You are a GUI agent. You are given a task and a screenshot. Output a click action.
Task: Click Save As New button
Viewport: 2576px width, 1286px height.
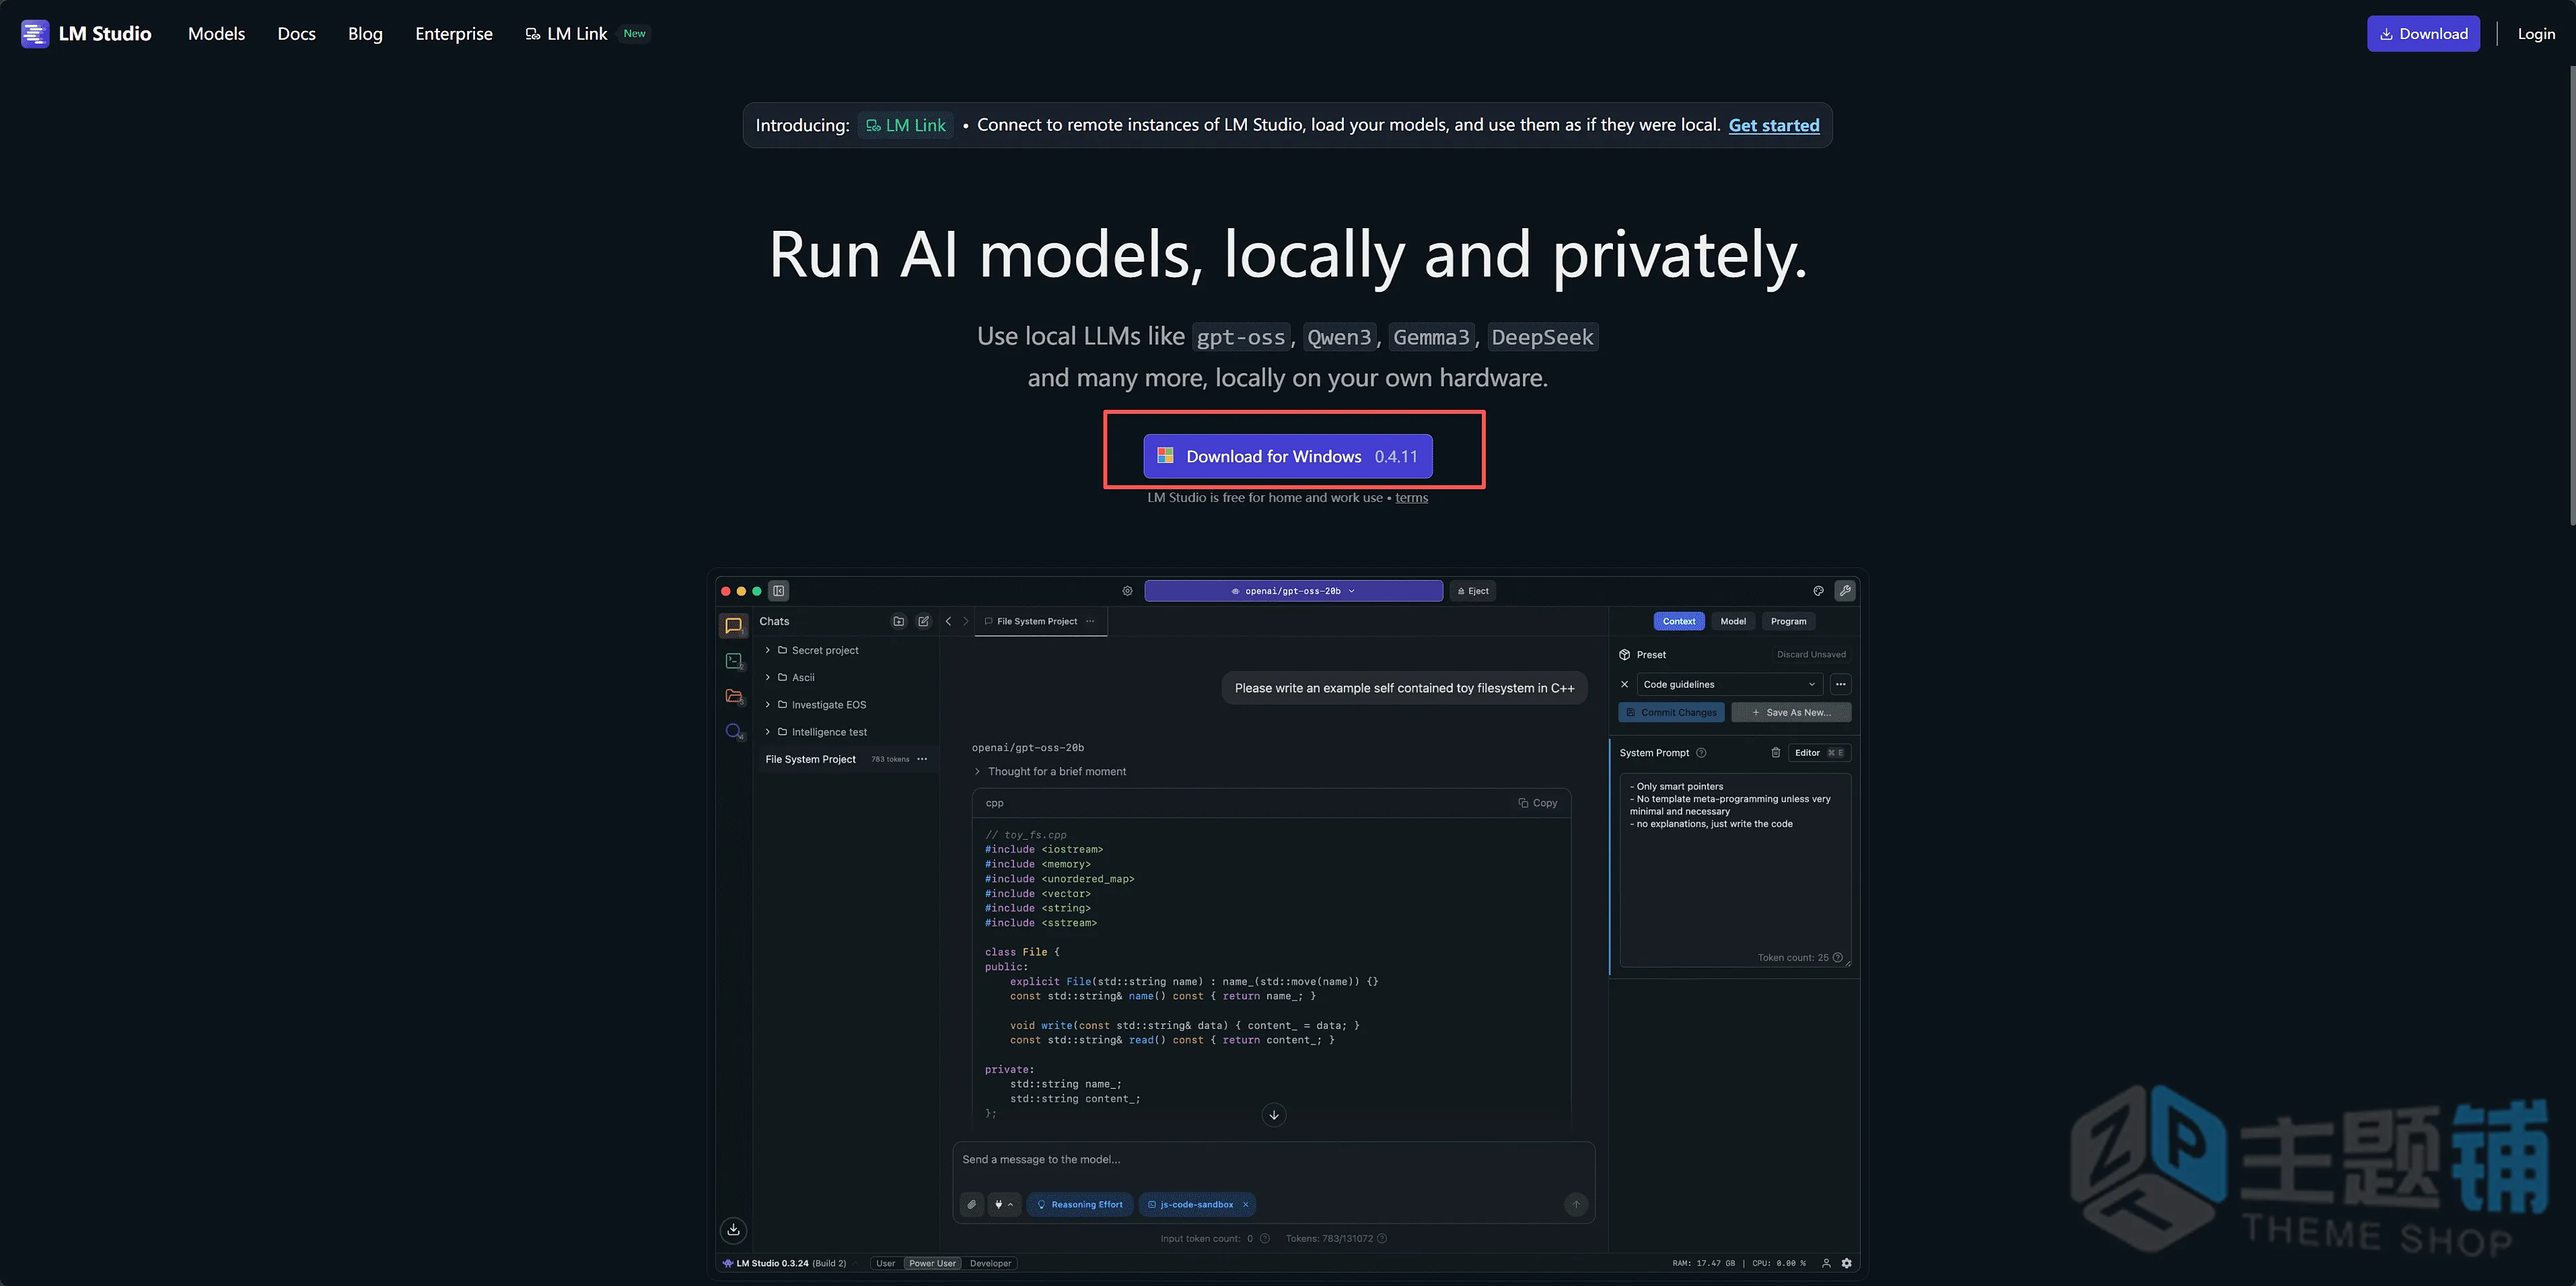1791,713
